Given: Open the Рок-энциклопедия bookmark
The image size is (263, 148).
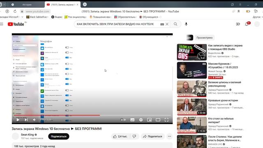Looking at the screenshot, I should [76, 17].
